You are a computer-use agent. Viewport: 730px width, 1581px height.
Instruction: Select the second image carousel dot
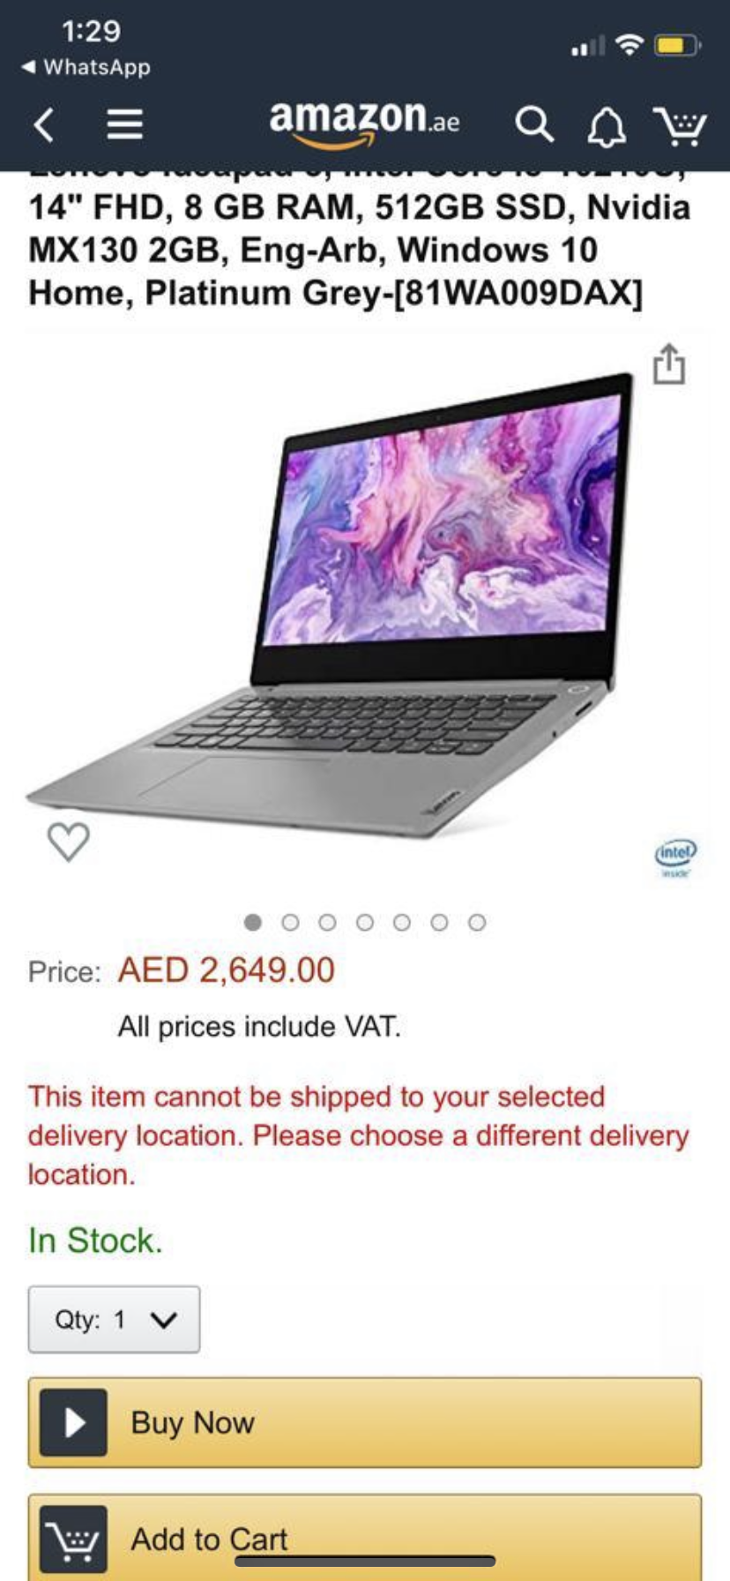290,923
